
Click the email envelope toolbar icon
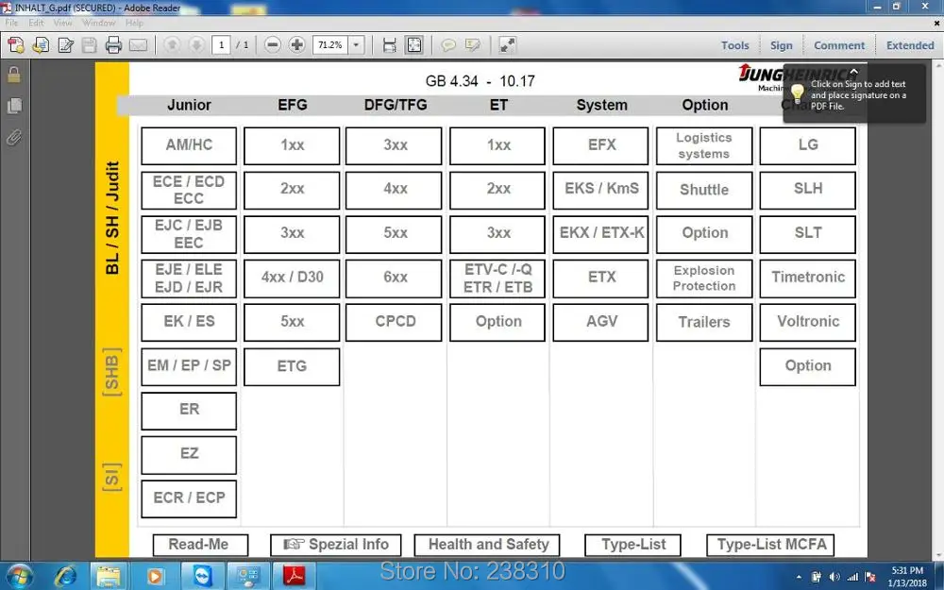click(138, 45)
